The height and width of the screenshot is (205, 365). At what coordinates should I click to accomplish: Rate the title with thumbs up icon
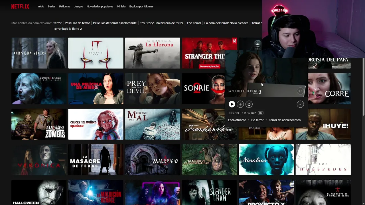(x=249, y=104)
